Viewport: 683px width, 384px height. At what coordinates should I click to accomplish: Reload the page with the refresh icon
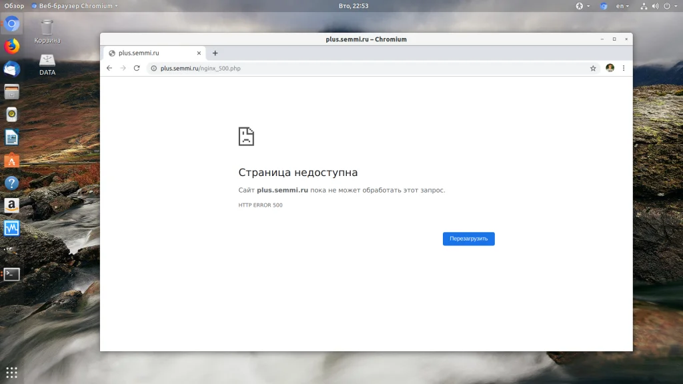coord(137,69)
